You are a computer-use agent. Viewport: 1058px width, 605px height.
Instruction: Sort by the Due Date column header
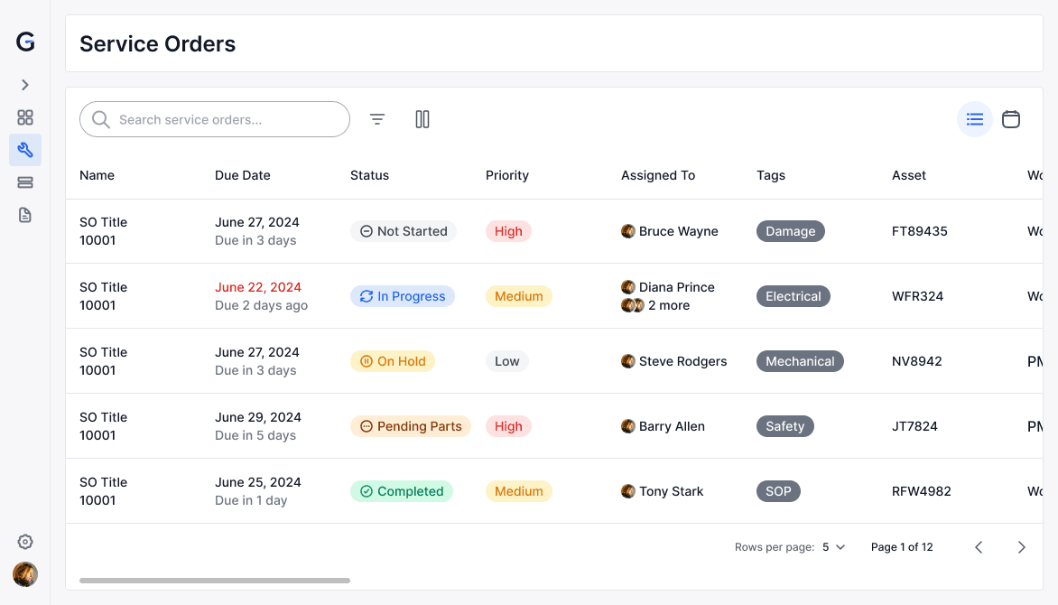[x=243, y=175]
